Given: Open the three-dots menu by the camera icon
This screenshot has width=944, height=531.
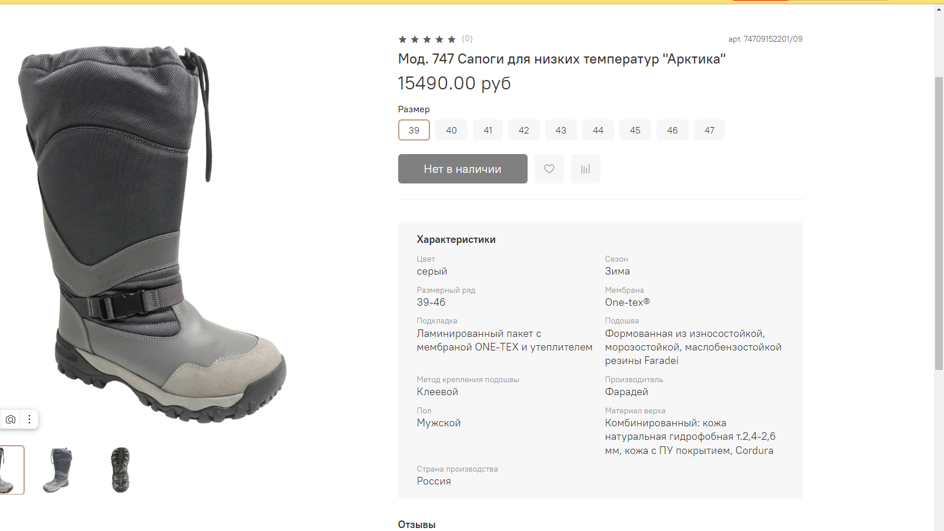Looking at the screenshot, I should coord(29,419).
